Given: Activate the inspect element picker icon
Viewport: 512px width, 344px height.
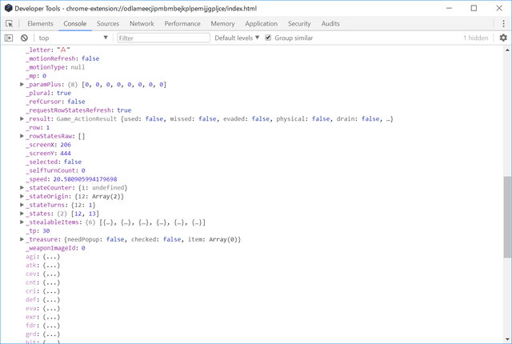Looking at the screenshot, I should (9, 24).
